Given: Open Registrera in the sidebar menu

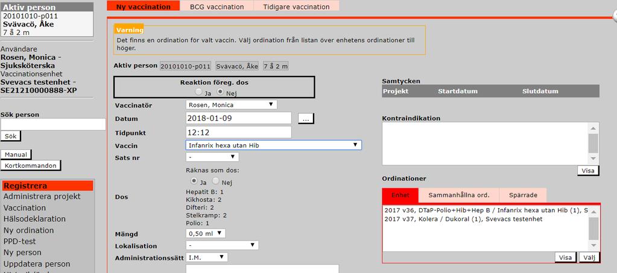Looking at the screenshot, I should click(x=48, y=186).
